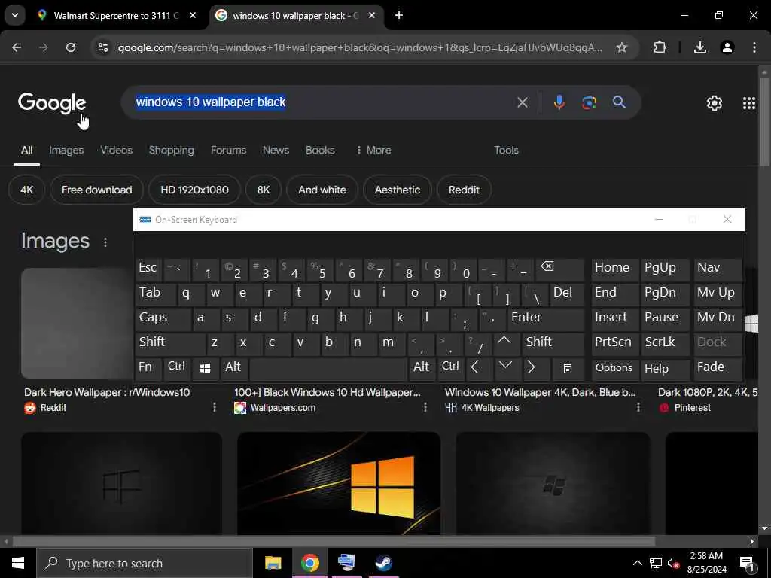Select the Images search tab

click(x=66, y=150)
